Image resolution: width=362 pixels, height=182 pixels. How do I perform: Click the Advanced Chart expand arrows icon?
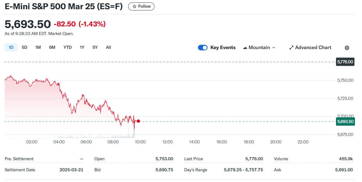[291, 48]
